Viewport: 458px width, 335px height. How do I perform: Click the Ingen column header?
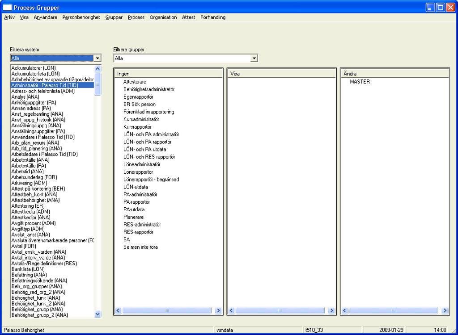tap(168, 74)
